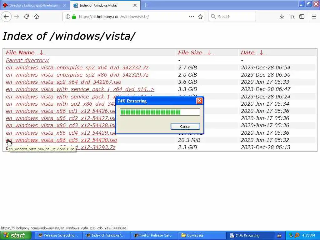Image resolution: width=320 pixels, height=240 pixels.
Task: Switch to 74% Extracting taskbar button
Action: point(249,235)
